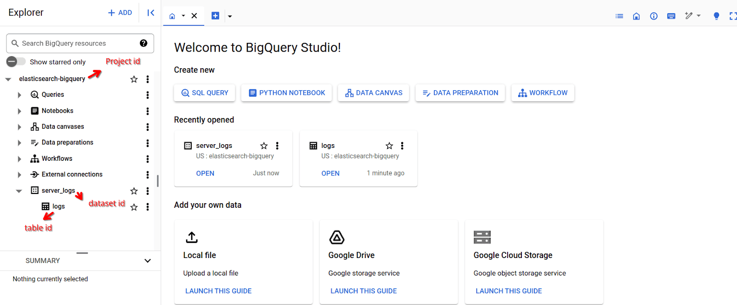Viewport: 737px width, 305px height.
Task: Open help for BigQuery resource search
Action: pos(144,43)
